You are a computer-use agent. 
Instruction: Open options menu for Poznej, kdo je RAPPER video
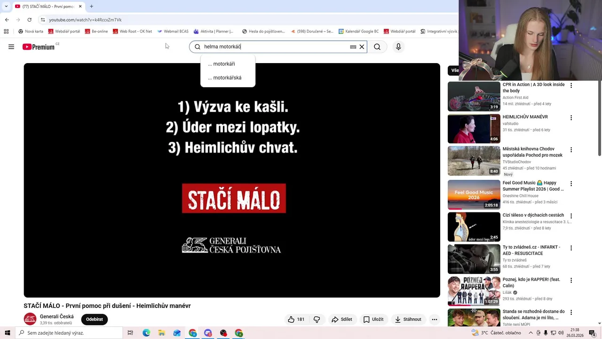tap(571, 280)
